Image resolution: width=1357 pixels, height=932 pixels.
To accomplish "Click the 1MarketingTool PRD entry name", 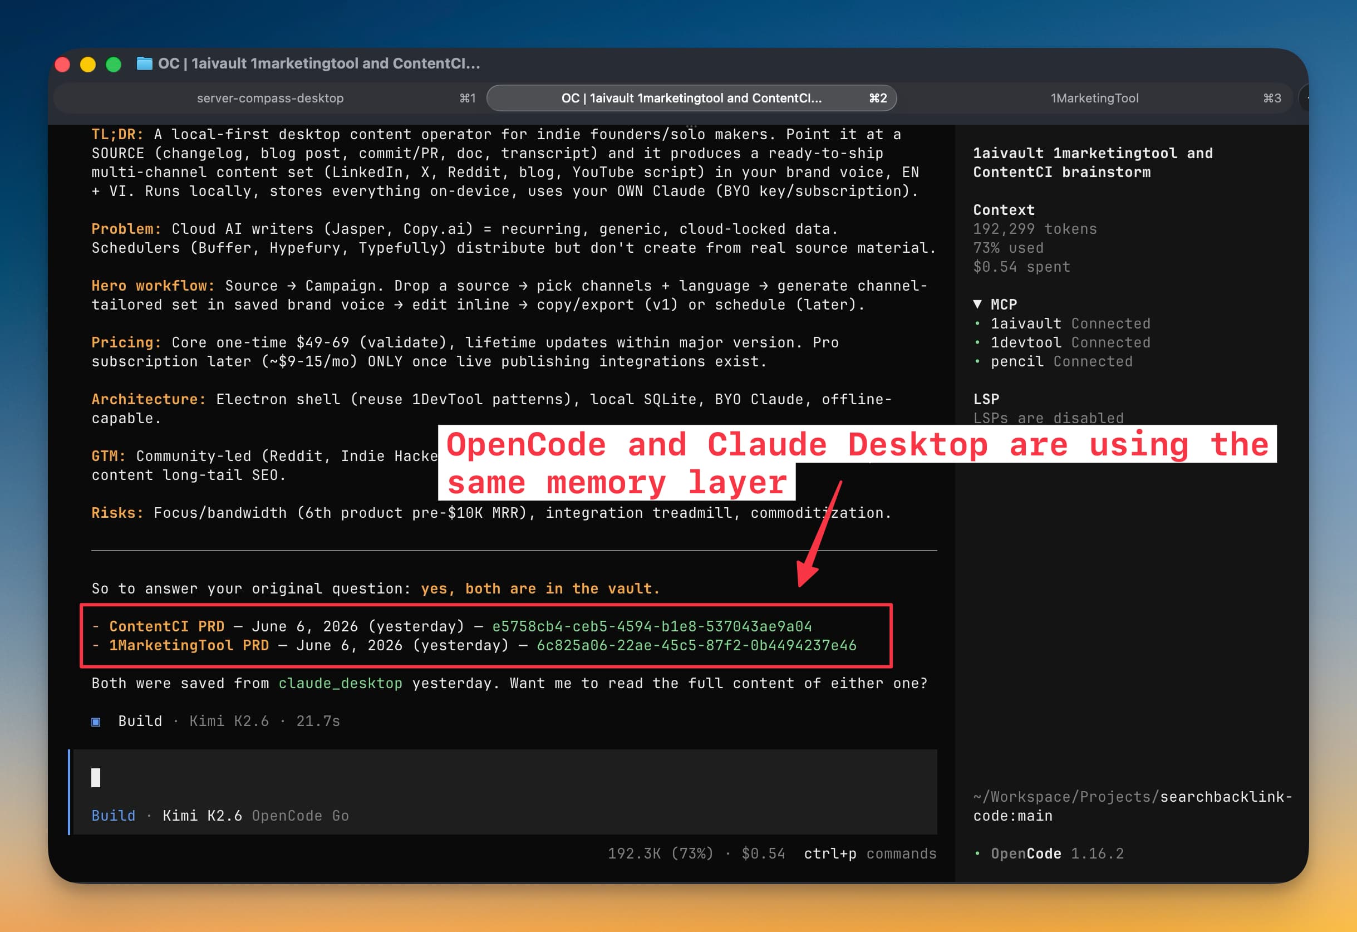I will click(189, 645).
